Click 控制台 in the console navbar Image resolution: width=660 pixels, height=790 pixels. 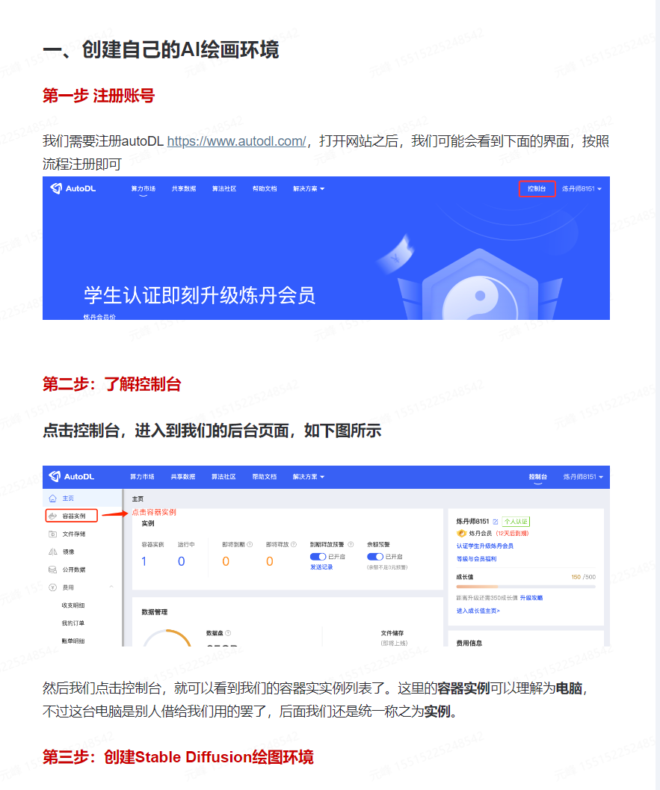pyautogui.click(x=538, y=477)
